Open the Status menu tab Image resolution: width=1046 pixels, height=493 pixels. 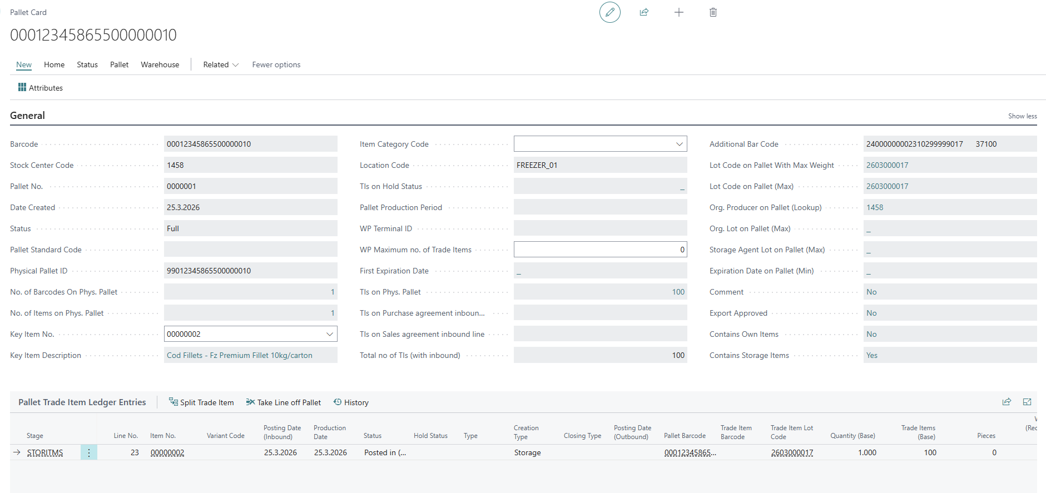87,64
